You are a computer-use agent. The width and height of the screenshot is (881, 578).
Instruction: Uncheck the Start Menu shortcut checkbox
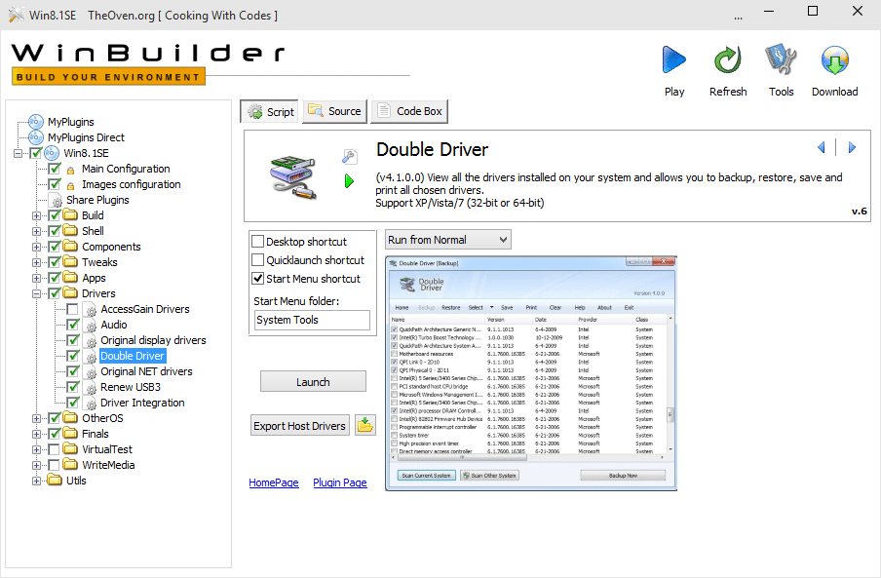(x=258, y=279)
